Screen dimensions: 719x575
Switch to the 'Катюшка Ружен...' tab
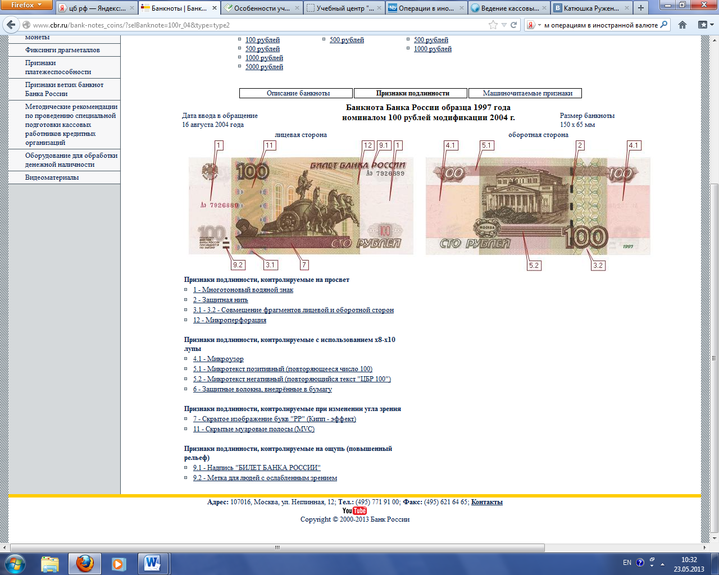click(x=591, y=8)
